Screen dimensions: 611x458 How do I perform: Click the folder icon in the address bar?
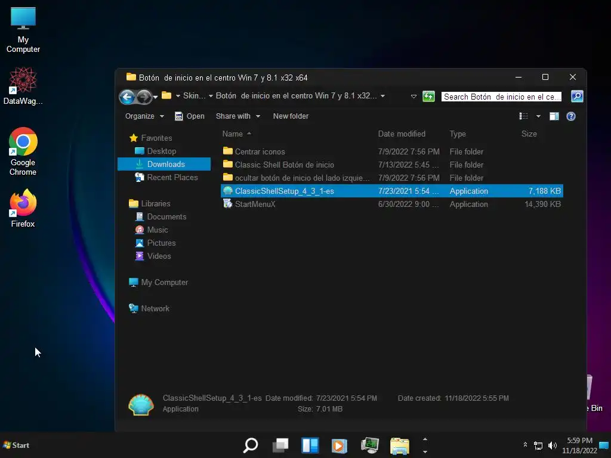point(166,95)
